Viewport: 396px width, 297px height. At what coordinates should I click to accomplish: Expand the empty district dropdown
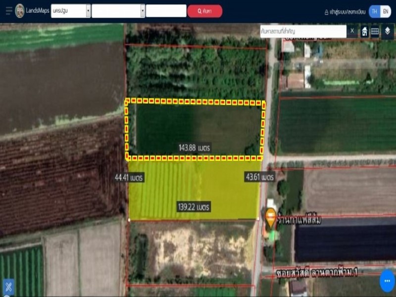118,11
